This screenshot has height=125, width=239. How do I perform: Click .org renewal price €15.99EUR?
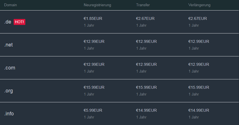point(199,87)
